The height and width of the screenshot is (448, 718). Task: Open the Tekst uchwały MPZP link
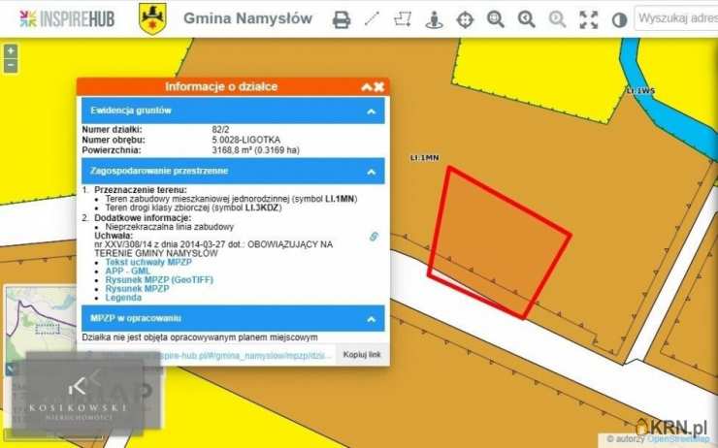point(148,262)
